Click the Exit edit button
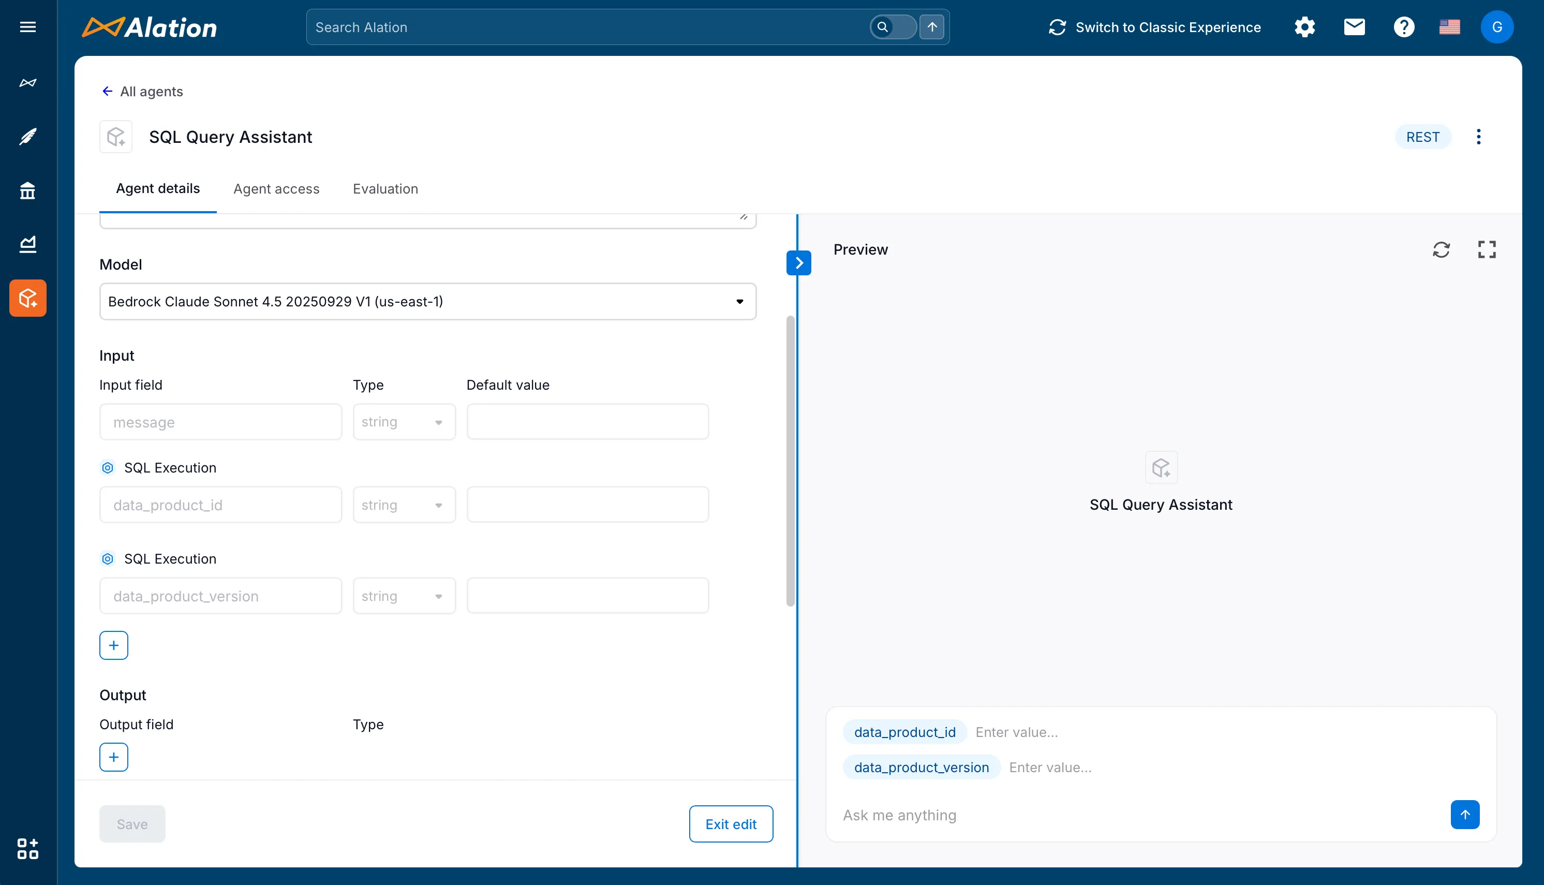Screen dimensions: 1544x885 pos(731,823)
